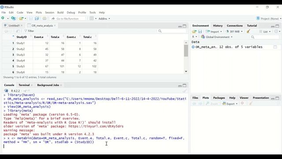Click the Create a project icon
The width and height of the screenshot is (282, 159).
[13, 19]
